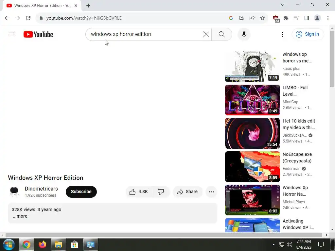Open the notification center icon
Image resolution: width=335 pixels, height=251 pixels.
click(321, 244)
